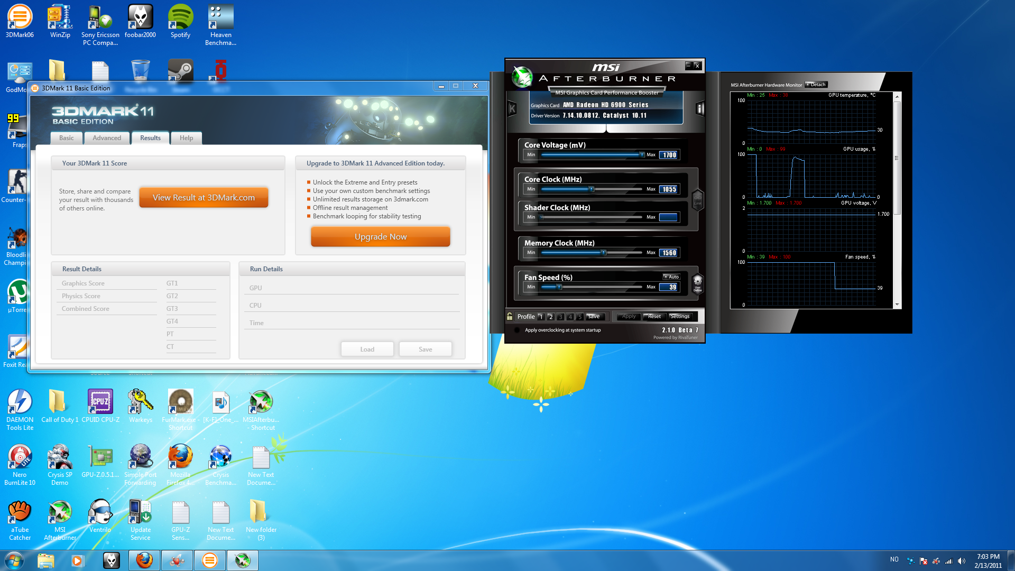Click the Upgrade Now button
This screenshot has height=571, width=1015.
pos(381,237)
